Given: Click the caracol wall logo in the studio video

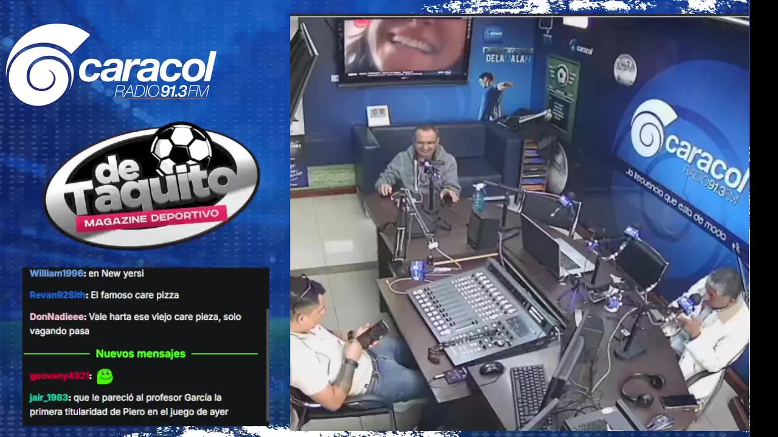Looking at the screenshot, I should (689, 153).
